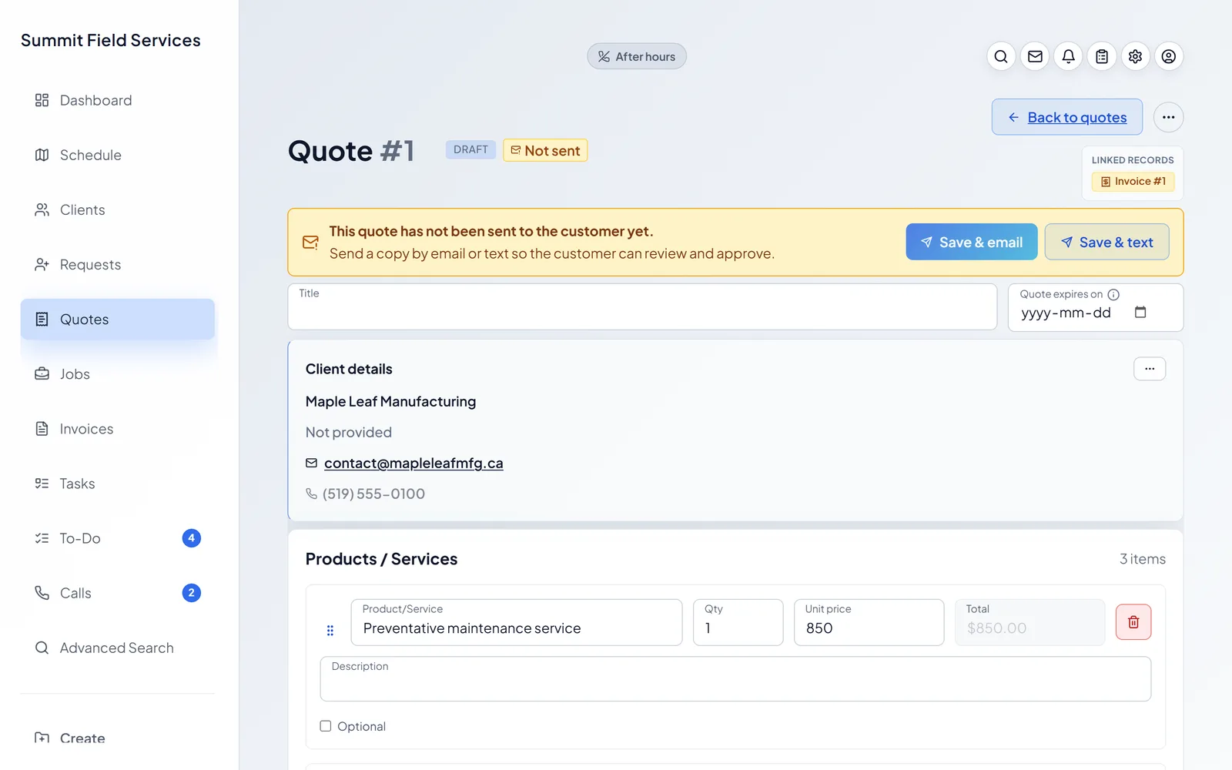Open linked record Invoice #1
The image size is (1232, 770).
pyautogui.click(x=1133, y=182)
